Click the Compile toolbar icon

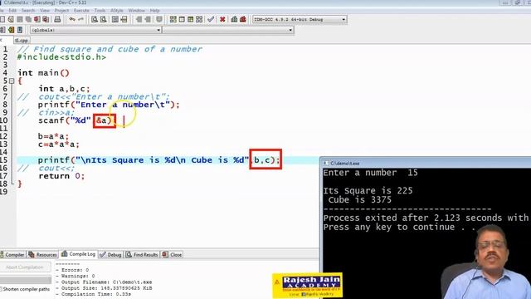pyautogui.click(x=173, y=19)
